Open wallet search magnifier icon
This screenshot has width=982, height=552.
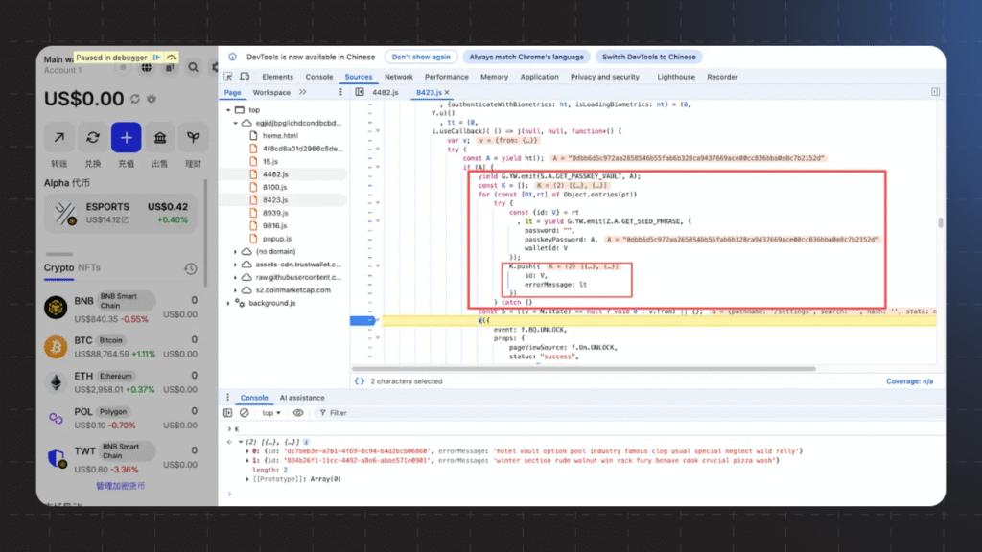click(x=193, y=67)
